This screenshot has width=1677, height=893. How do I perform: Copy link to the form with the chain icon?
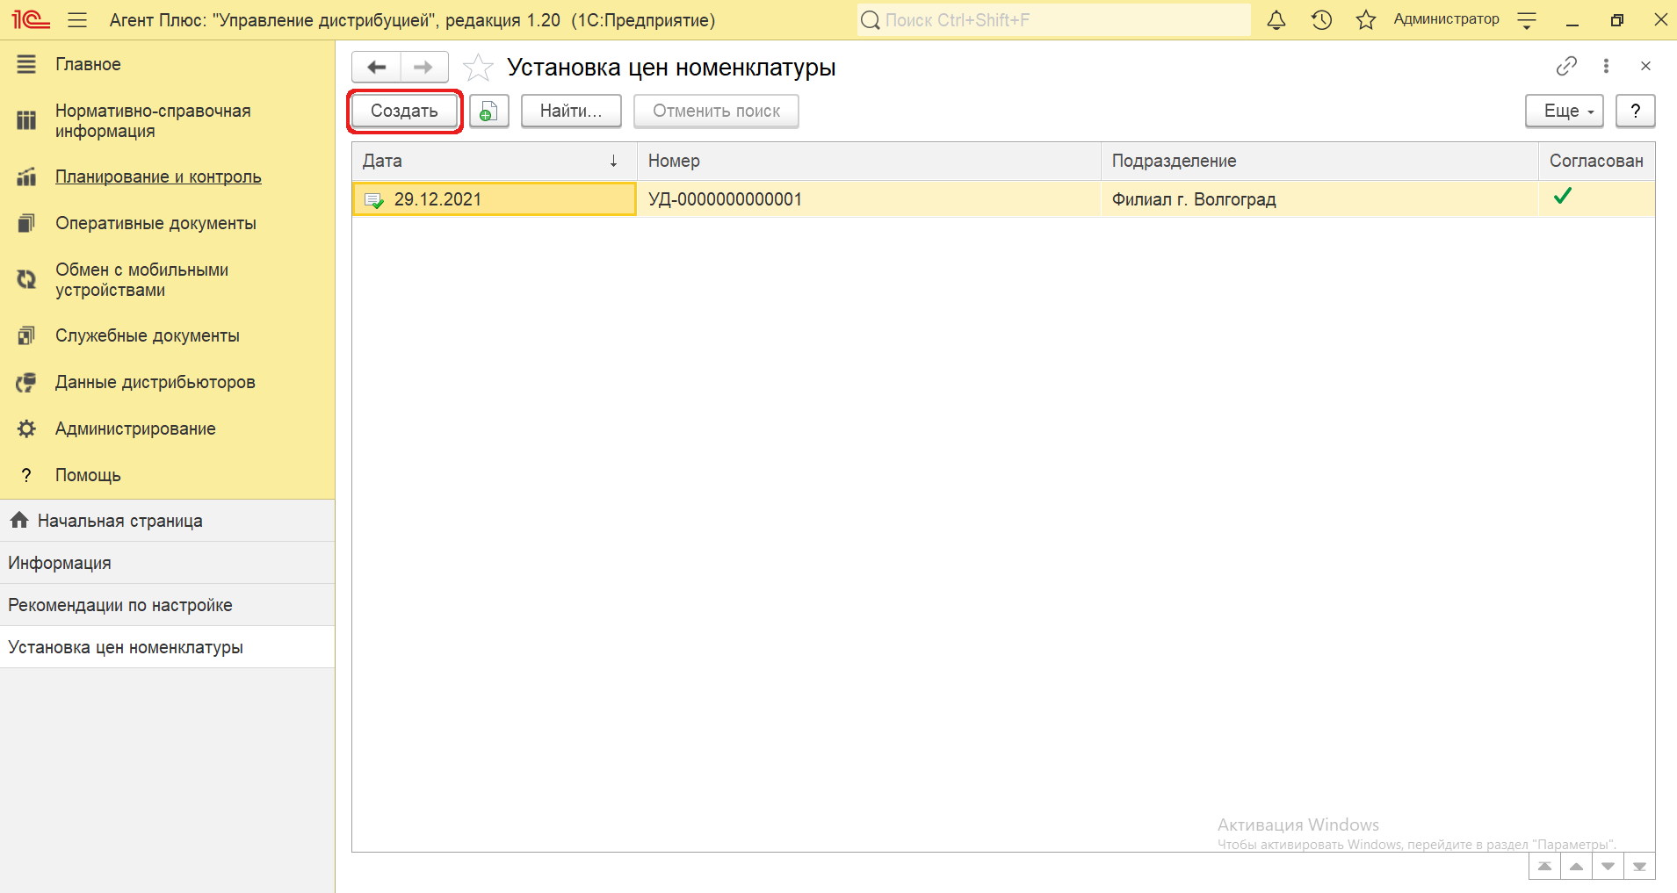(1566, 67)
